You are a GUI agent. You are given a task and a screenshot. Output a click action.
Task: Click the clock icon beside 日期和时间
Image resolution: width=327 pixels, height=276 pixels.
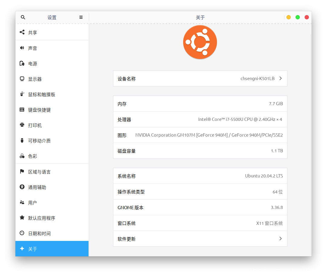pyautogui.click(x=22, y=233)
